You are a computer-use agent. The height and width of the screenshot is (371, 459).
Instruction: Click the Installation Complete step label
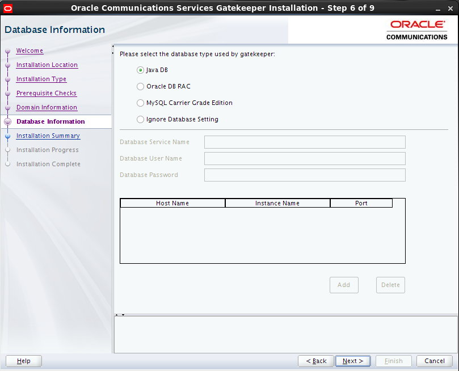48,164
